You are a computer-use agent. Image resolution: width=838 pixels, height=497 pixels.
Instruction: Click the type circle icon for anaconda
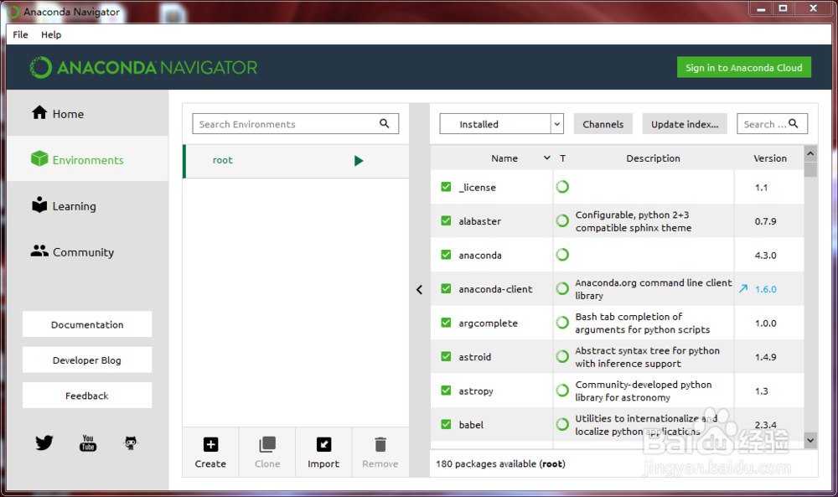562,255
